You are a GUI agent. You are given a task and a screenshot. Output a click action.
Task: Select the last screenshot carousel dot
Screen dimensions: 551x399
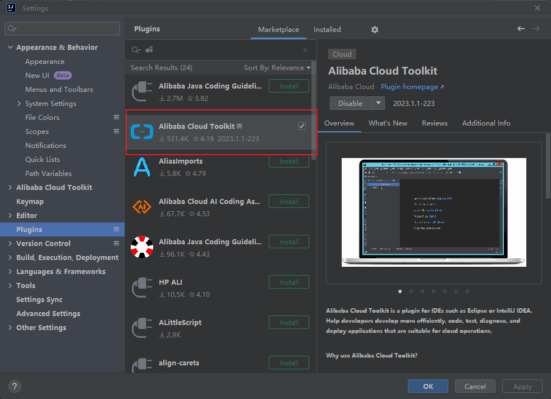[x=467, y=291]
